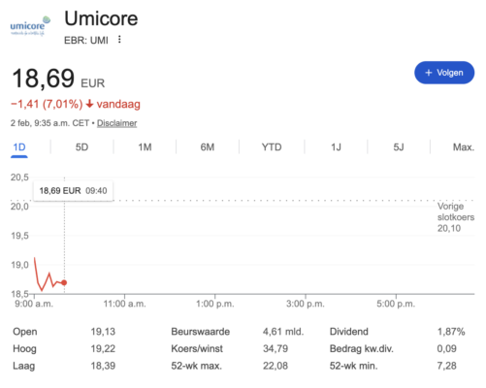The height and width of the screenshot is (388, 486).
Task: Click the Umicore company logo
Action: pyautogui.click(x=30, y=26)
